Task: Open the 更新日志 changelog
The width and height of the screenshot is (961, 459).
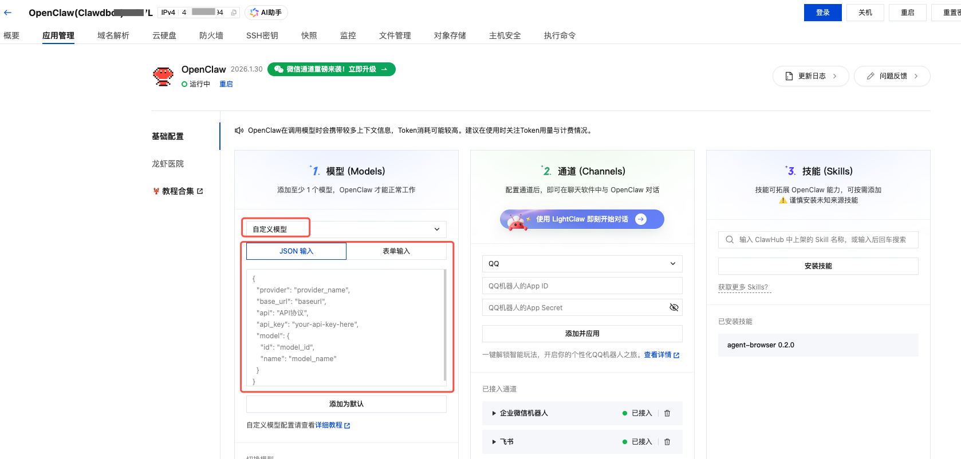Action: (x=811, y=76)
